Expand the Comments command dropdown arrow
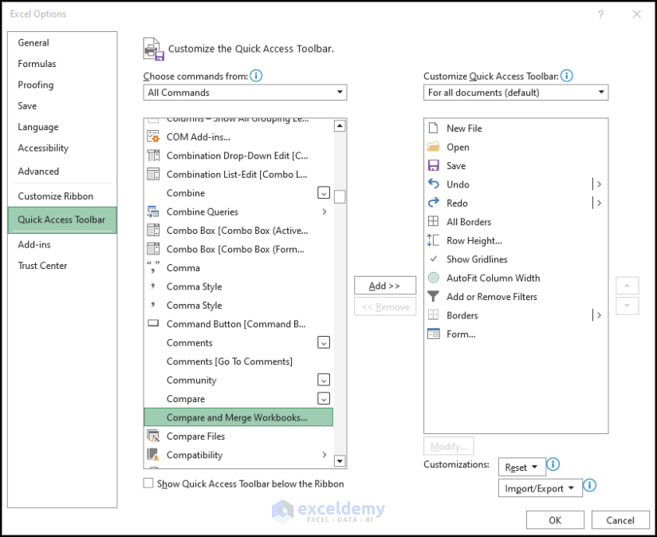 324,342
